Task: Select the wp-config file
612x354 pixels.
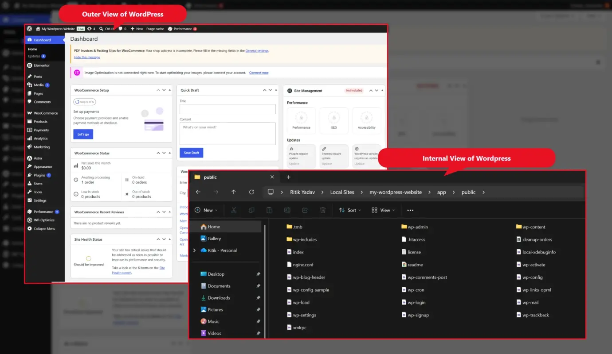Action: point(530,277)
